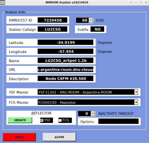Click the keep-above arrow in title bar
Screen dimensions: 149x143
(131, 2)
